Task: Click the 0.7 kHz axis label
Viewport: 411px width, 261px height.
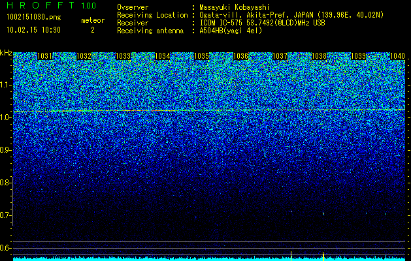Action: point(6,215)
